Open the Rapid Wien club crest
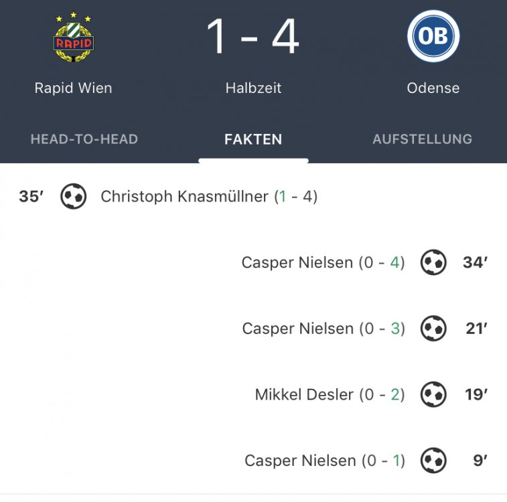507x502 pixels. tap(74, 37)
